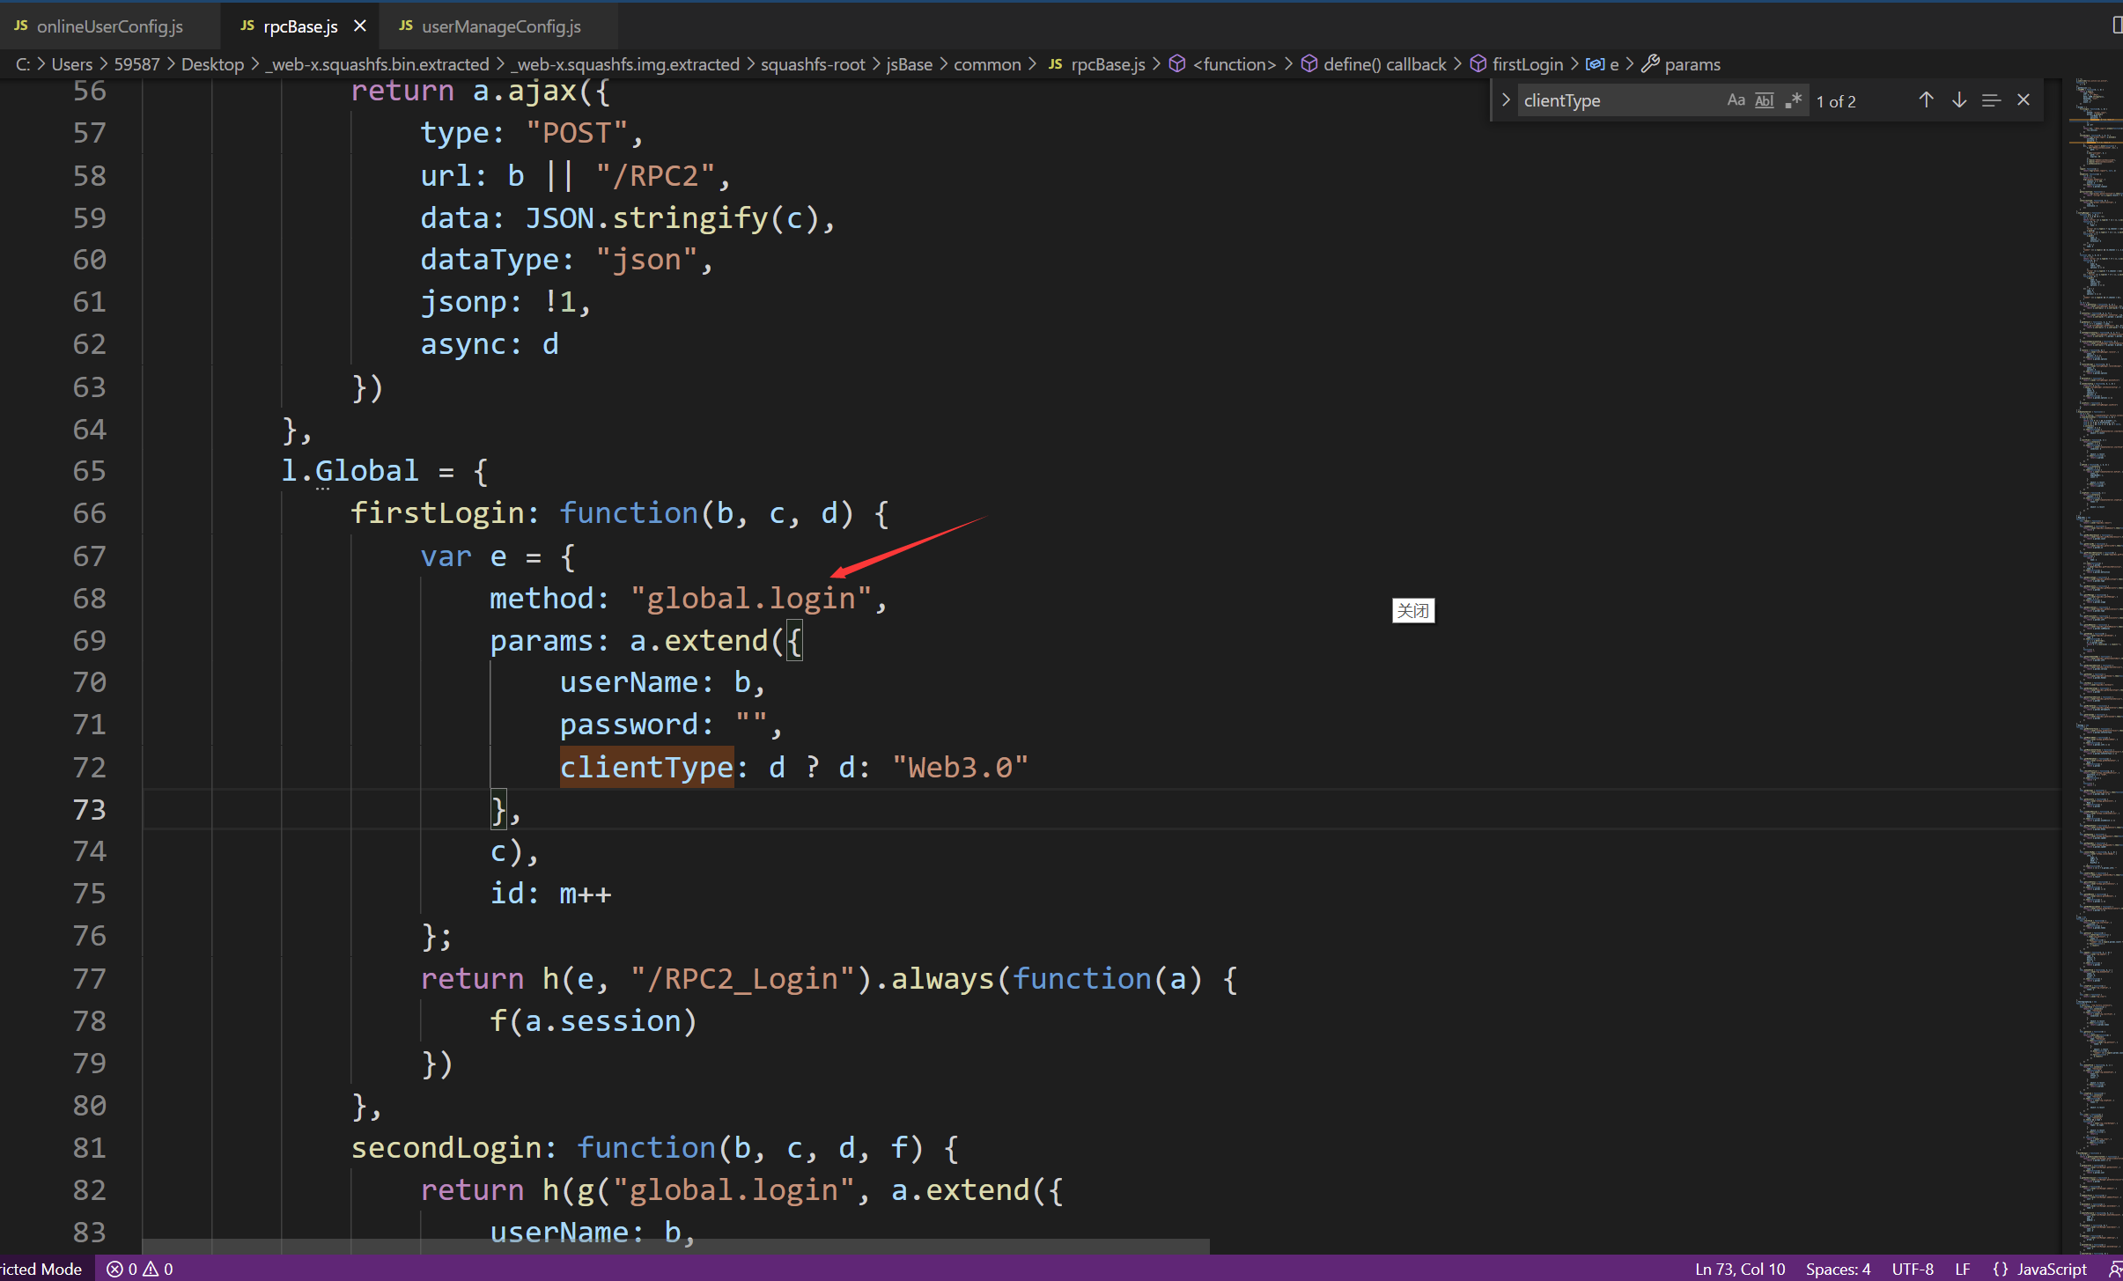Click secondLogin on line 81
The width and height of the screenshot is (2123, 1281).
[x=446, y=1147]
